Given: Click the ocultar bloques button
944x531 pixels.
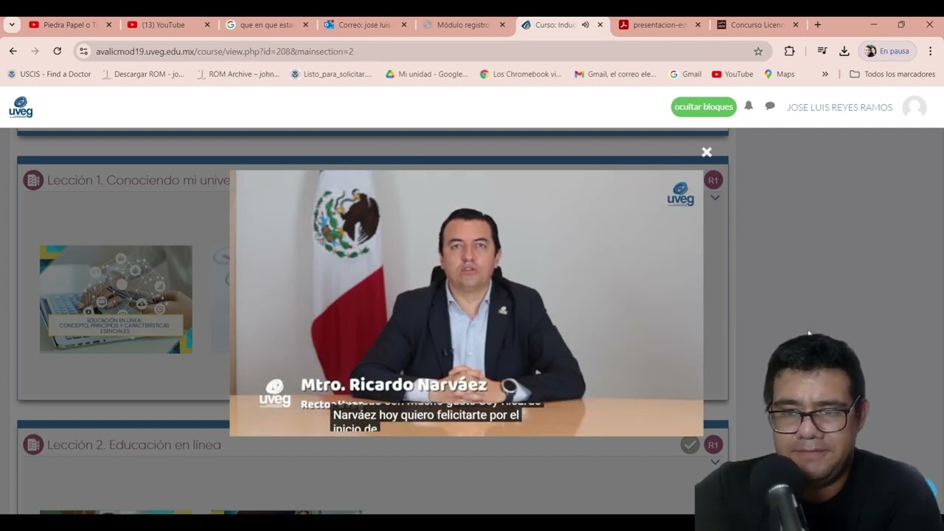Looking at the screenshot, I should [x=704, y=107].
